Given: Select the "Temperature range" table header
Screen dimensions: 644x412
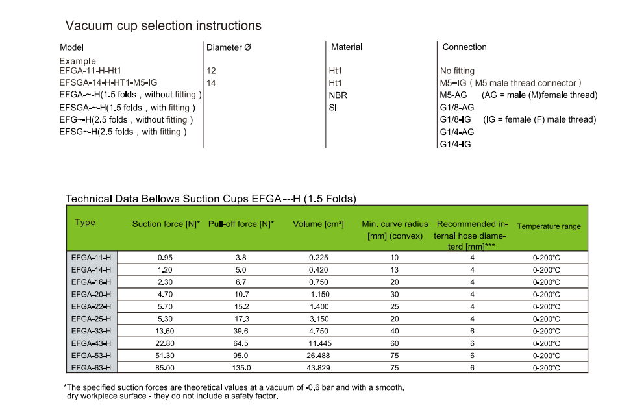Looking at the screenshot, I should 549,226.
